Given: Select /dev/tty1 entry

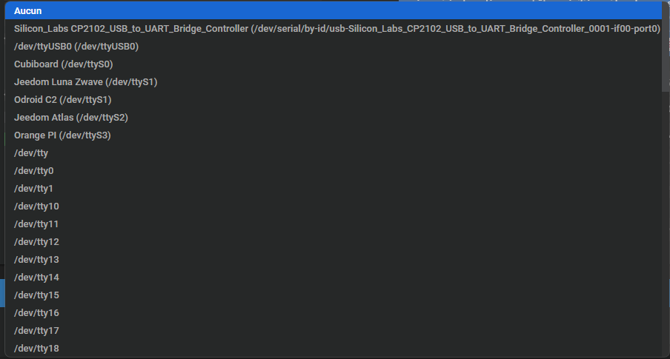Looking at the screenshot, I should click(33, 189).
